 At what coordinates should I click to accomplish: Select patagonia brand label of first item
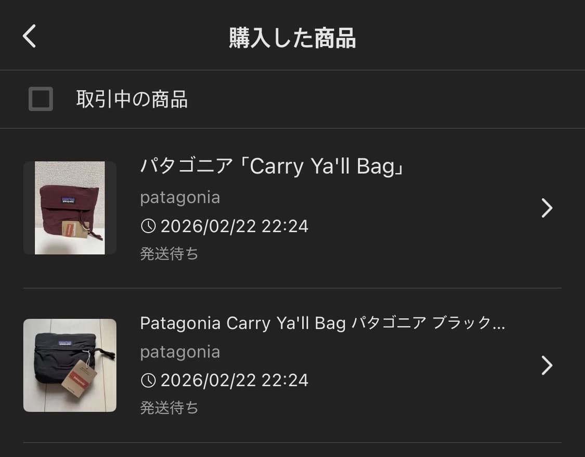click(180, 198)
